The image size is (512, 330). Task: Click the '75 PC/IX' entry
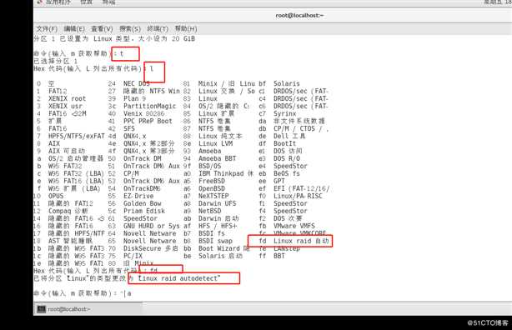click(x=125, y=256)
